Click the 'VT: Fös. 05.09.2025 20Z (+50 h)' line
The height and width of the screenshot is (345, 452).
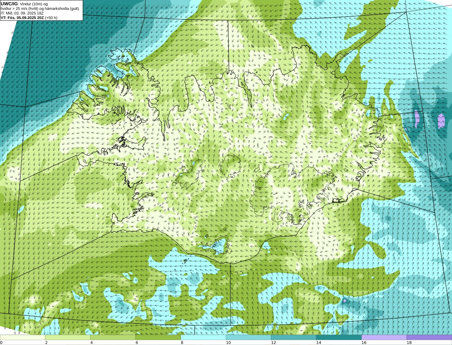pyautogui.click(x=29, y=18)
